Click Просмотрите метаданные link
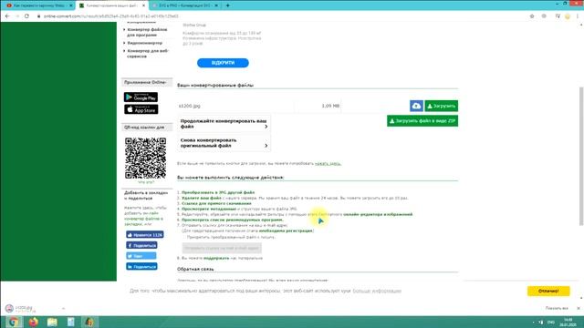Image resolution: width=584 pixels, height=328 pixels. point(209,209)
